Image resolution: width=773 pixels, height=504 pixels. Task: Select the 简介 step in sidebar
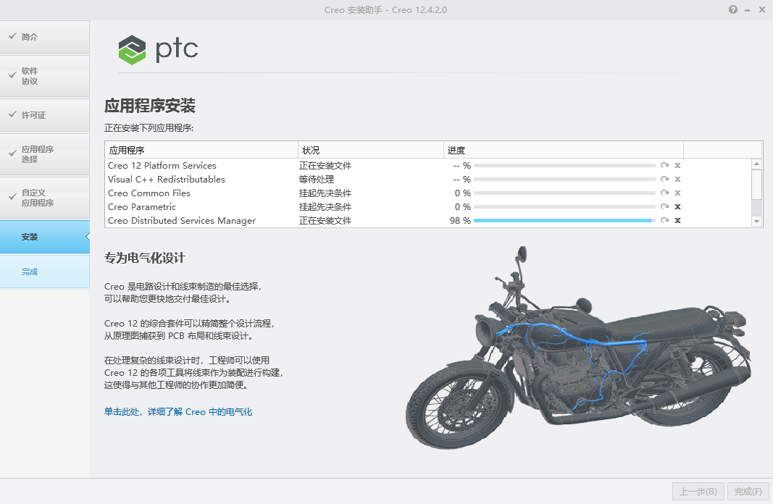click(45, 37)
